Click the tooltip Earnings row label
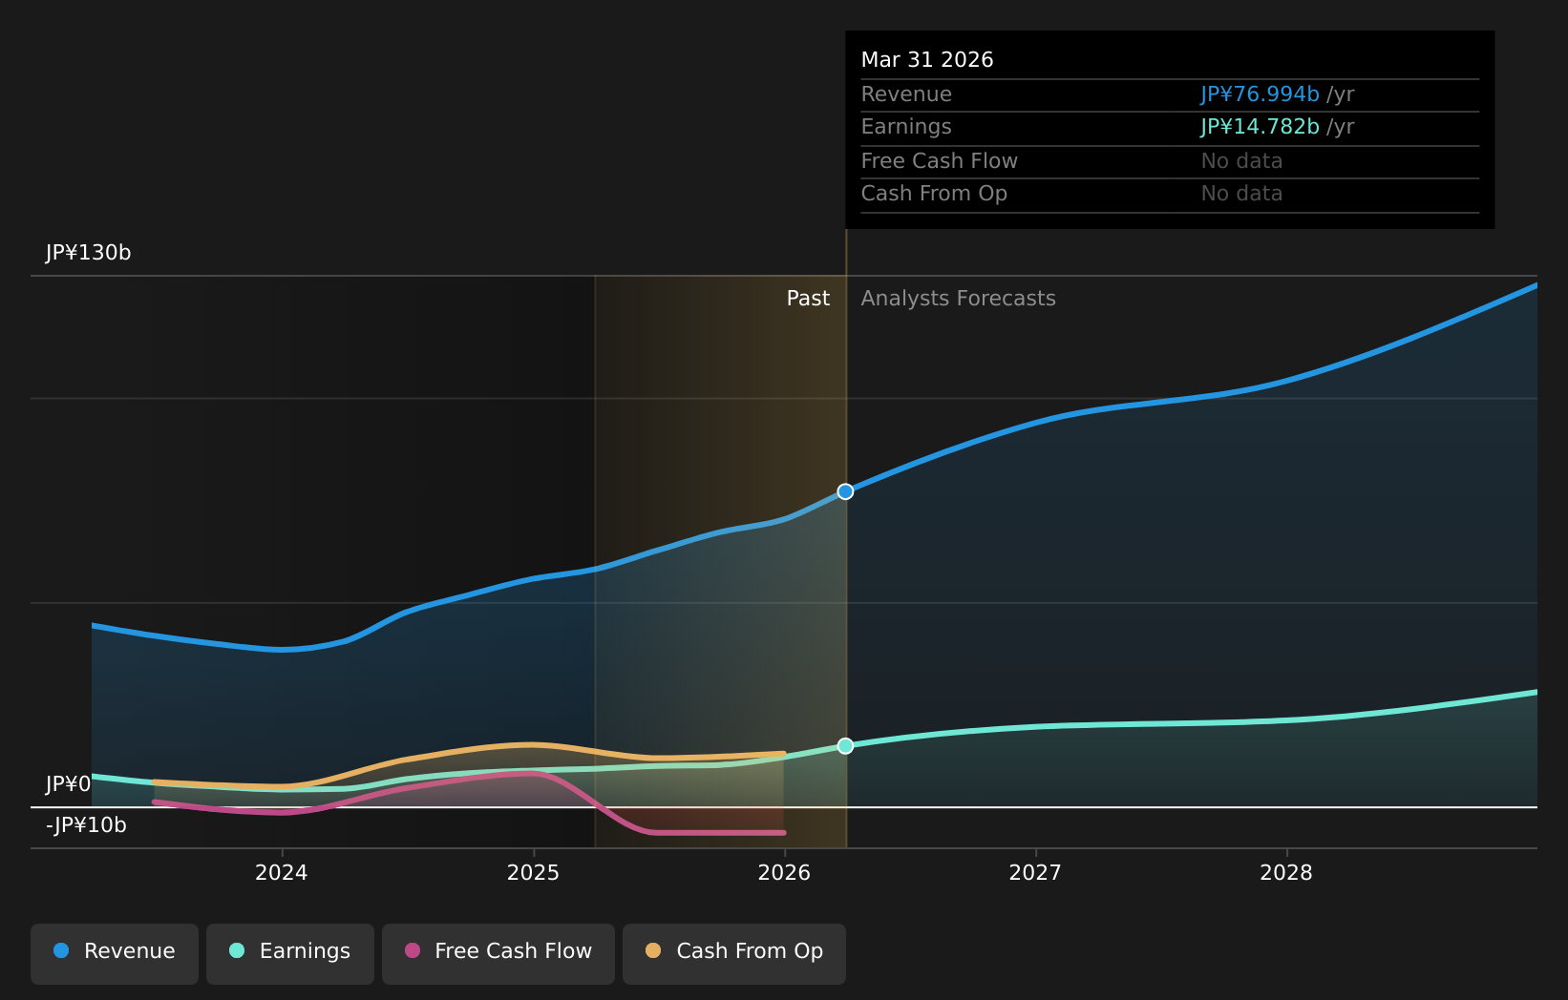Viewport: 1568px width, 1000px height. pyautogui.click(x=906, y=127)
